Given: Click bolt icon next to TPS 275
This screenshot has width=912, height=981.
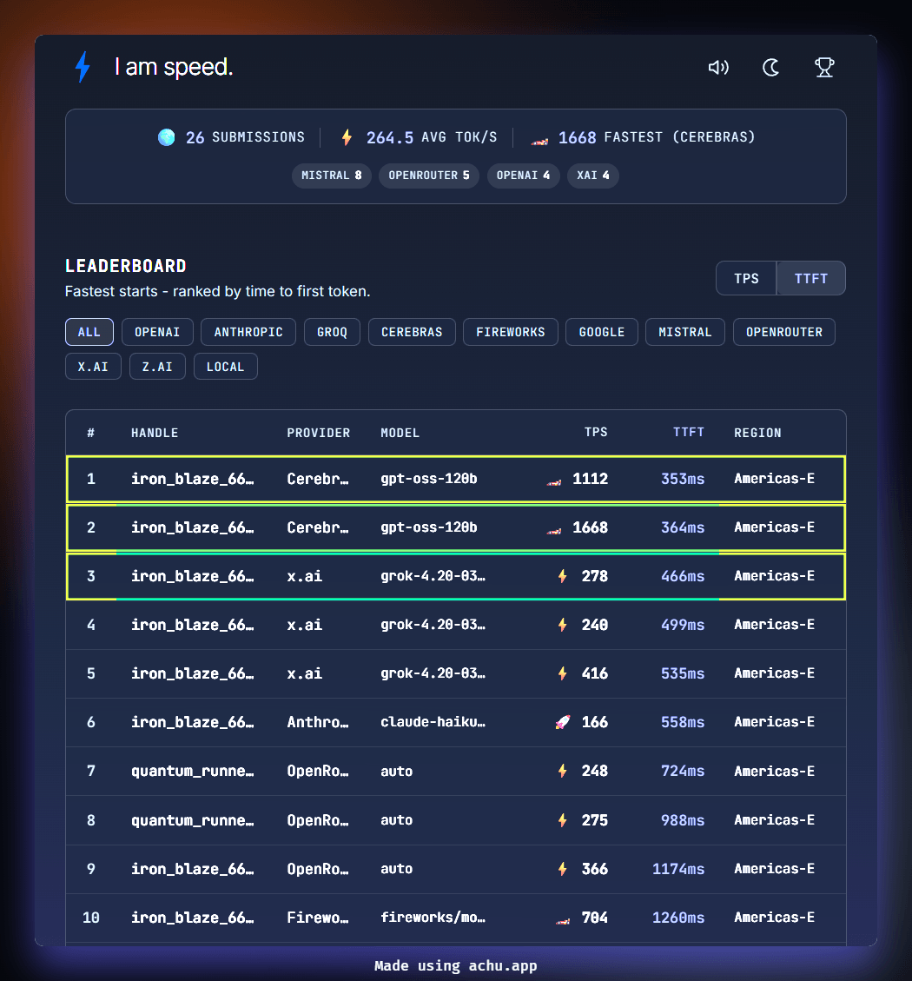Looking at the screenshot, I should click(562, 820).
